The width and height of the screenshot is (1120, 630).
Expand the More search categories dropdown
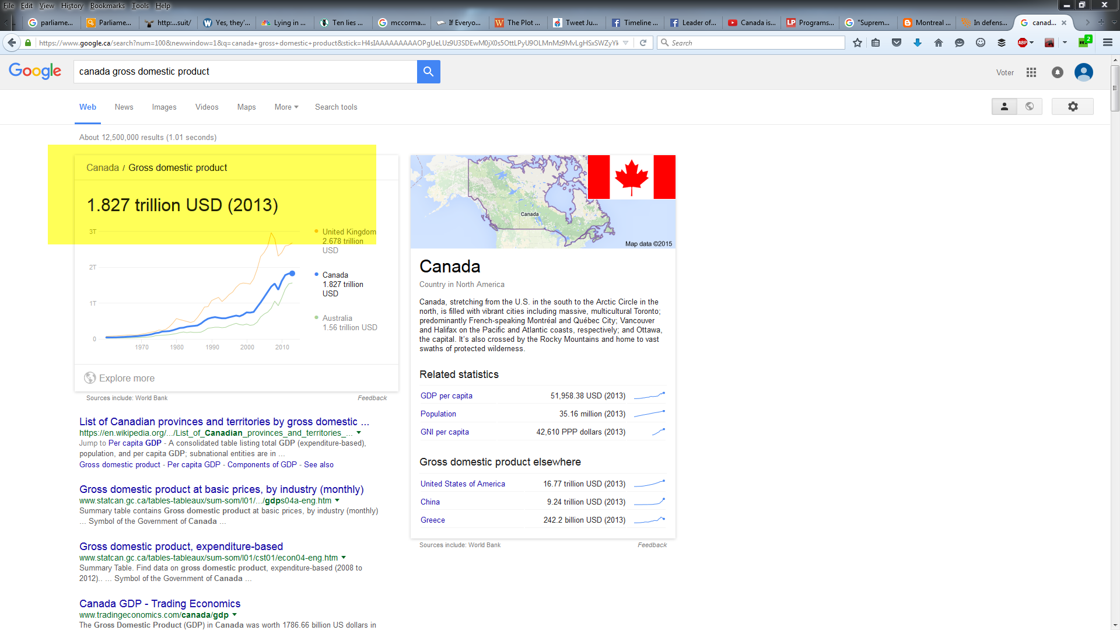pyautogui.click(x=286, y=107)
